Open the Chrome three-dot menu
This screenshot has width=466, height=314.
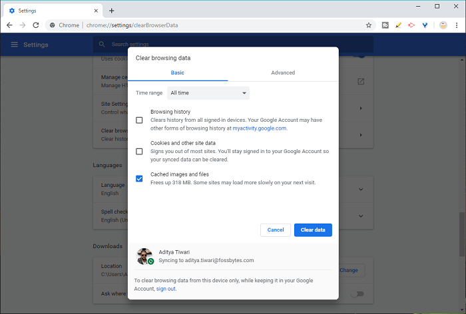pyautogui.click(x=457, y=25)
